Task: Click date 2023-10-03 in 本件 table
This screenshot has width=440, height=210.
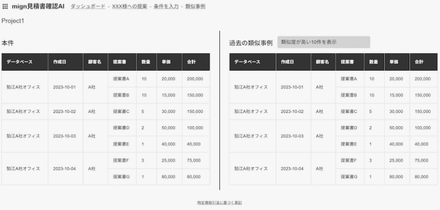Action: click(x=64, y=136)
